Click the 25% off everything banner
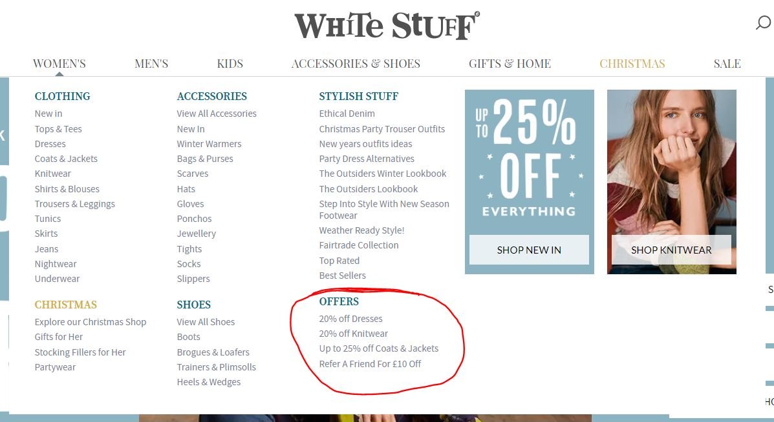The height and width of the screenshot is (422, 774). point(529,160)
